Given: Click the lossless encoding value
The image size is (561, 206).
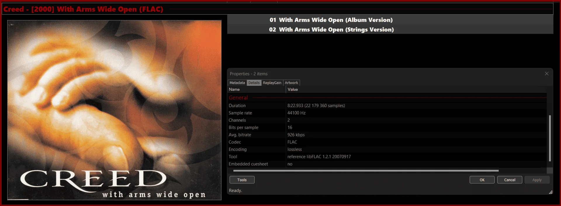Looking at the screenshot, I should point(295,150).
